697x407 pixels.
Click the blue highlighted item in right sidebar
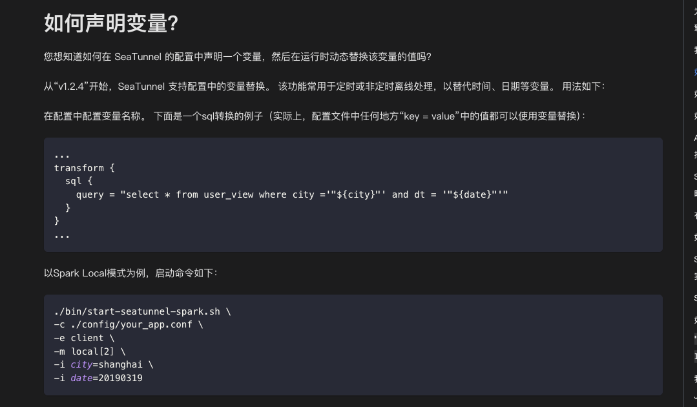click(x=695, y=72)
